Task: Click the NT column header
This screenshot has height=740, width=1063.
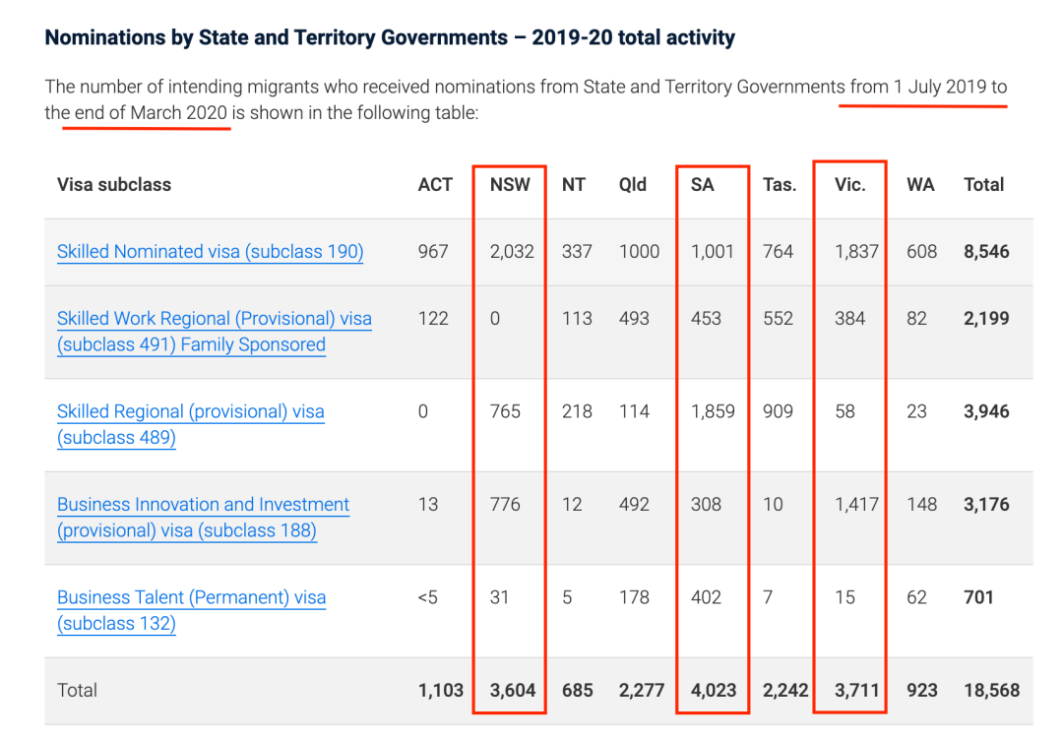Action: coord(574,184)
